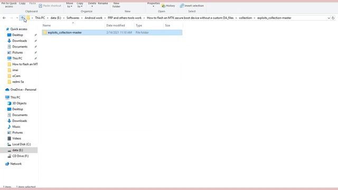
Task: Select data (E:) drive in sidebar
Action: click(19, 150)
